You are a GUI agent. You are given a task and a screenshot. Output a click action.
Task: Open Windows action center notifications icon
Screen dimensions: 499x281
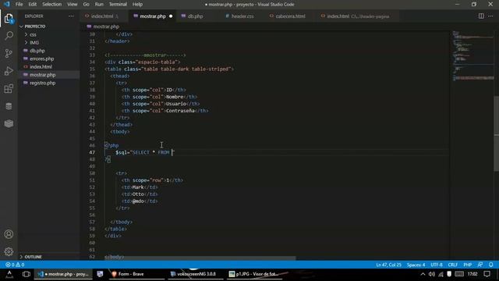pos(487,274)
